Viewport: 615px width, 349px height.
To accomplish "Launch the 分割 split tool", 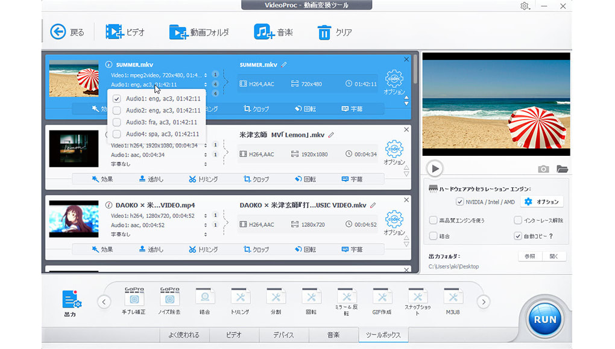I will click(x=276, y=299).
